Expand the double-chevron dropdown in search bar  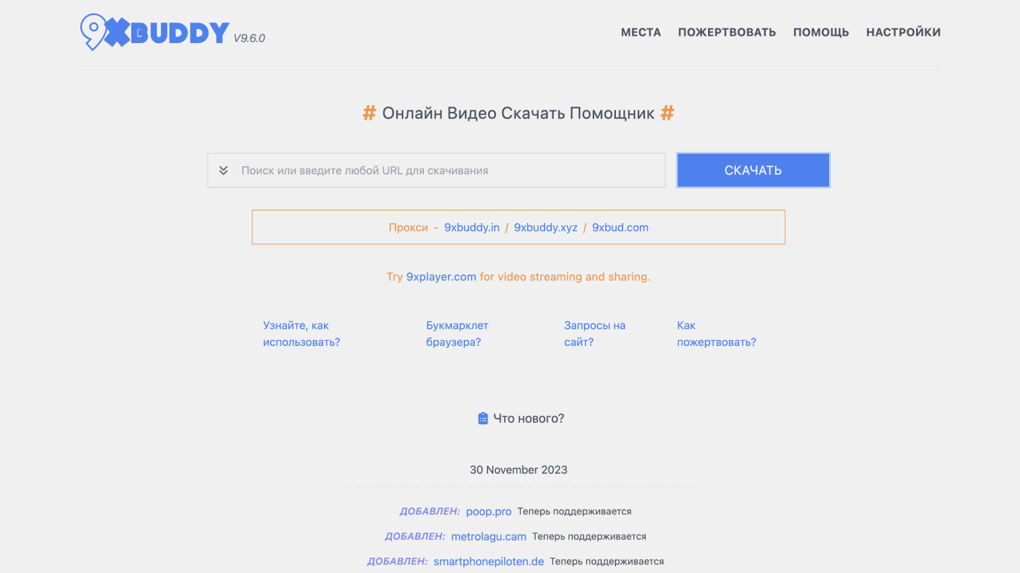[223, 171]
